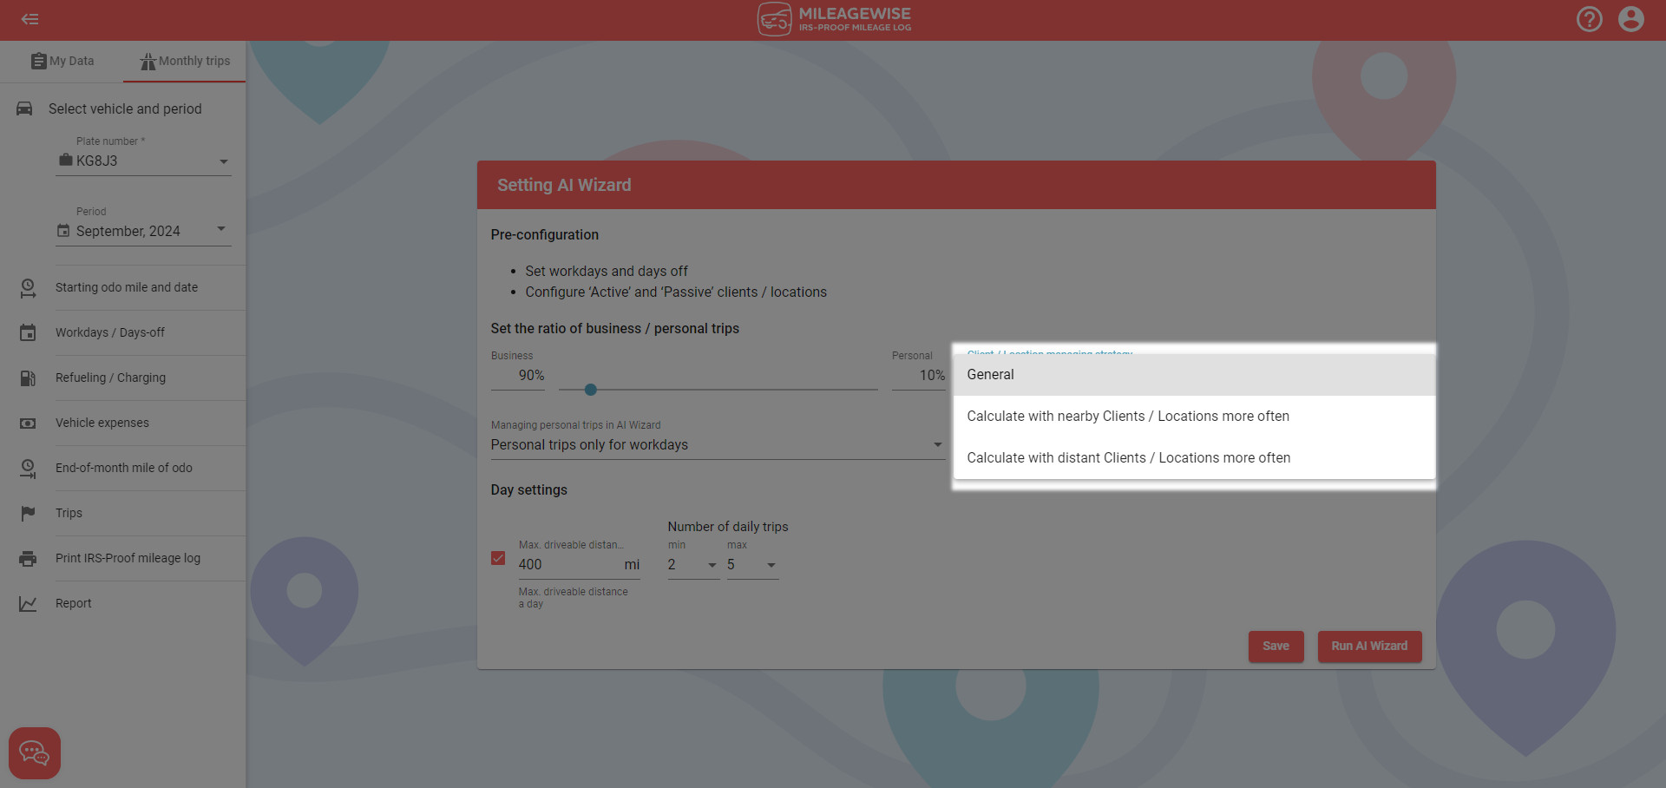Open Starting odo mile and date

click(127, 287)
